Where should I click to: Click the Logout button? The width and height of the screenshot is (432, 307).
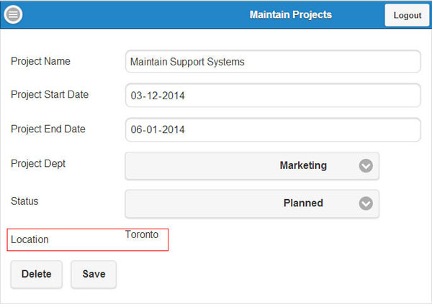click(407, 15)
